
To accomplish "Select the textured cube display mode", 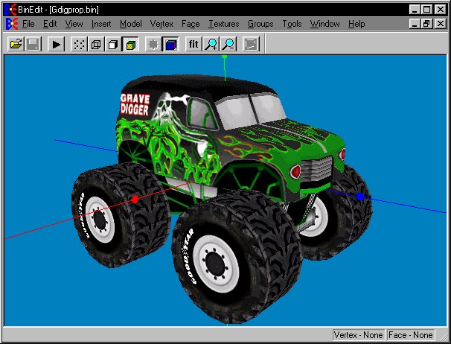I will [x=129, y=45].
